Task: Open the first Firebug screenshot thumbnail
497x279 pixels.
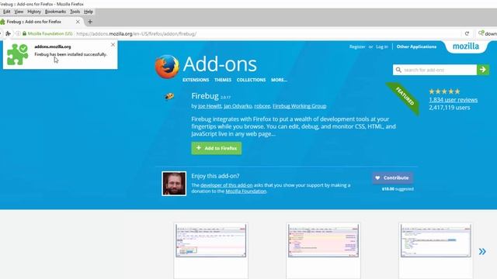Action: tap(210, 240)
